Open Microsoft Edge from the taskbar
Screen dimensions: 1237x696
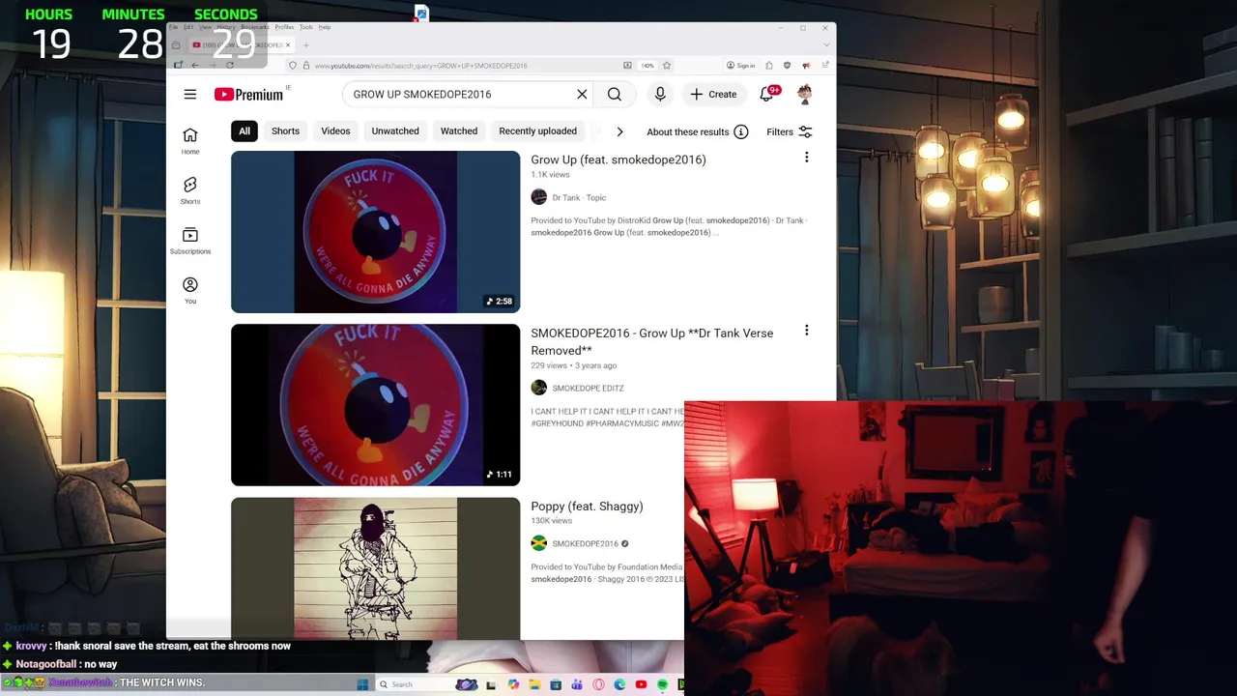pos(619,684)
